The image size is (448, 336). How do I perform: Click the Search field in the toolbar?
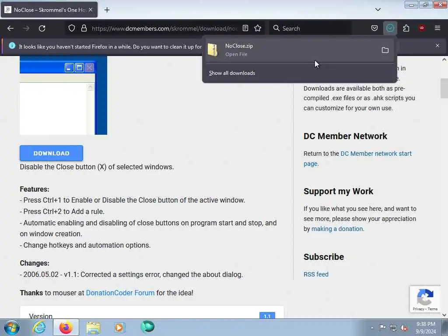click(310, 28)
